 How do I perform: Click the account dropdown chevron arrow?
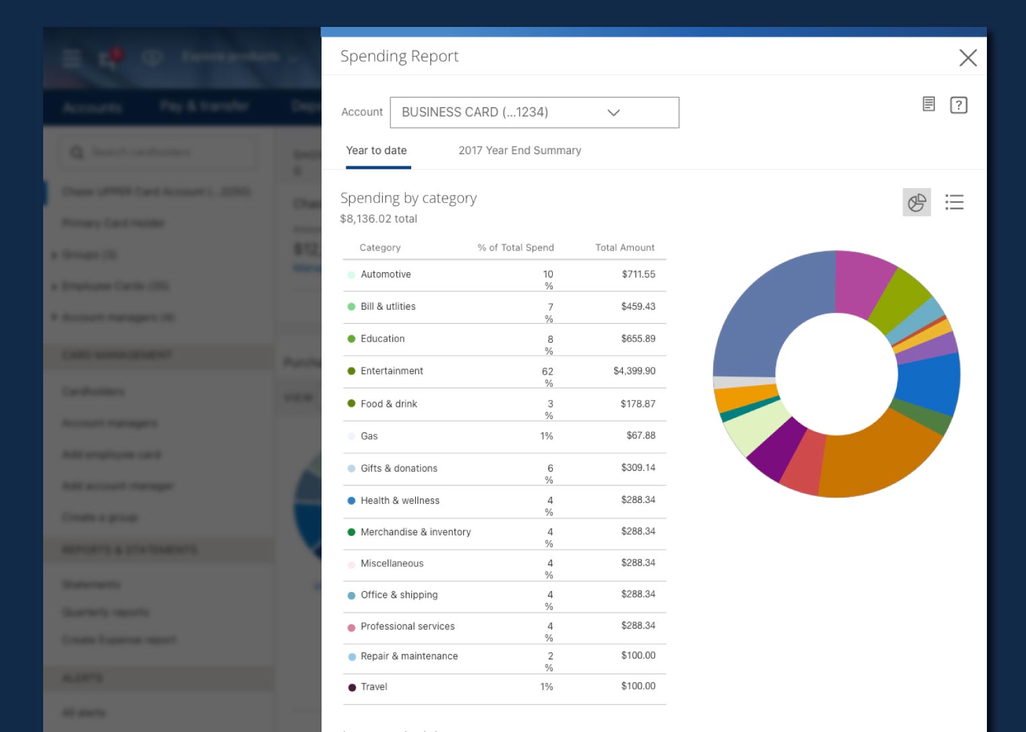613,112
